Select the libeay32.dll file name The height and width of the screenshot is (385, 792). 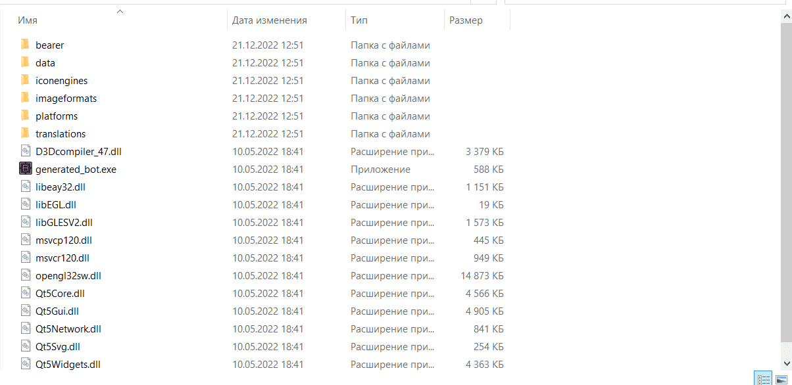[x=61, y=187]
